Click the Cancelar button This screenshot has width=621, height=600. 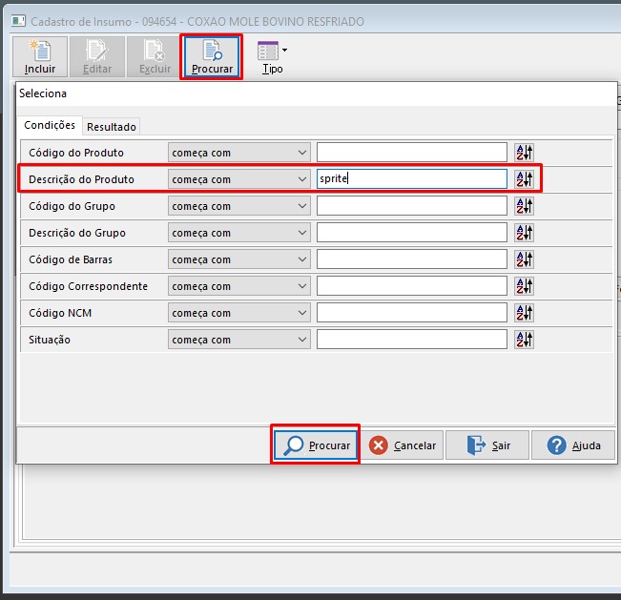pos(402,445)
